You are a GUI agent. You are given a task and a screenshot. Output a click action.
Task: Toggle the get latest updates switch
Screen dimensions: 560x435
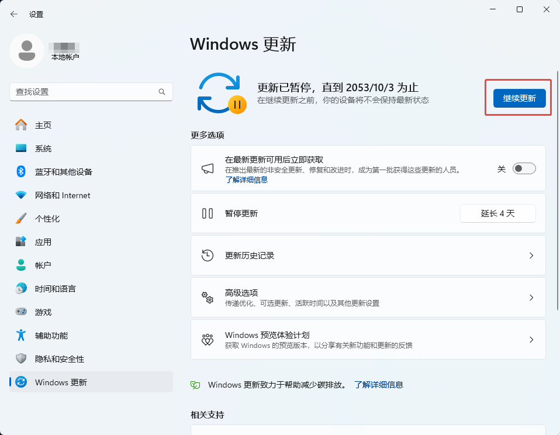[524, 168]
